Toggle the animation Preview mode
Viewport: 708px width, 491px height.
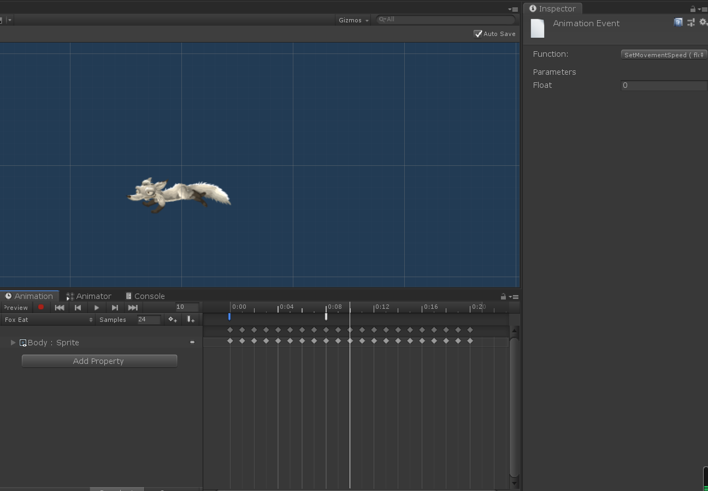coord(15,308)
